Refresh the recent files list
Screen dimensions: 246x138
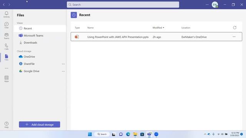(x=234, y=28)
